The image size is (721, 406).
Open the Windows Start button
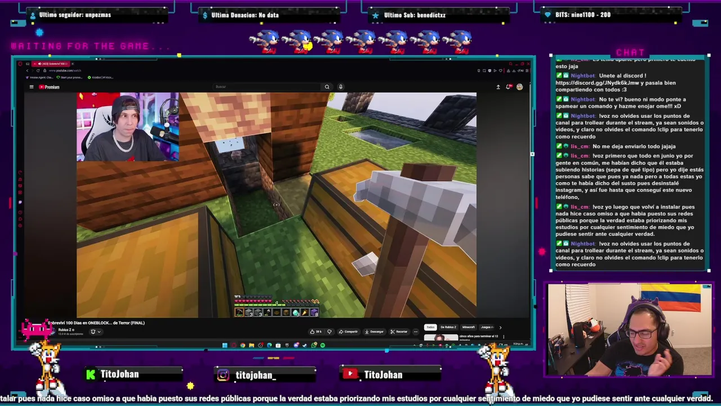pos(225,345)
